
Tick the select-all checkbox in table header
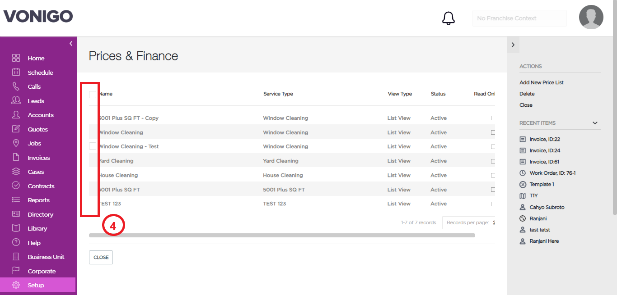pyautogui.click(x=93, y=94)
